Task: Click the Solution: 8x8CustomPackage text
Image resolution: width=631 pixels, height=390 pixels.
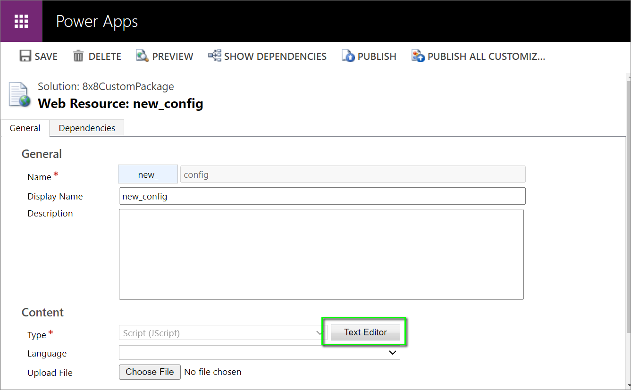Action: [x=106, y=87]
